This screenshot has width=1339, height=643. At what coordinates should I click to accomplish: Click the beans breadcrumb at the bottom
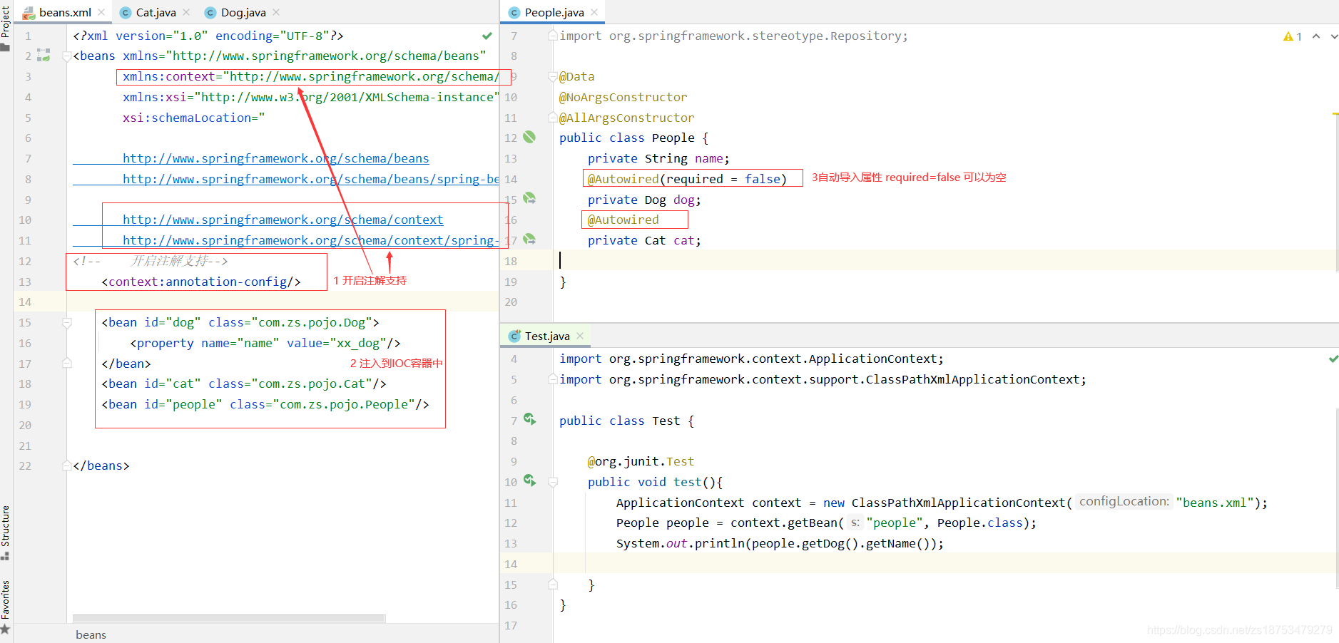click(x=91, y=634)
